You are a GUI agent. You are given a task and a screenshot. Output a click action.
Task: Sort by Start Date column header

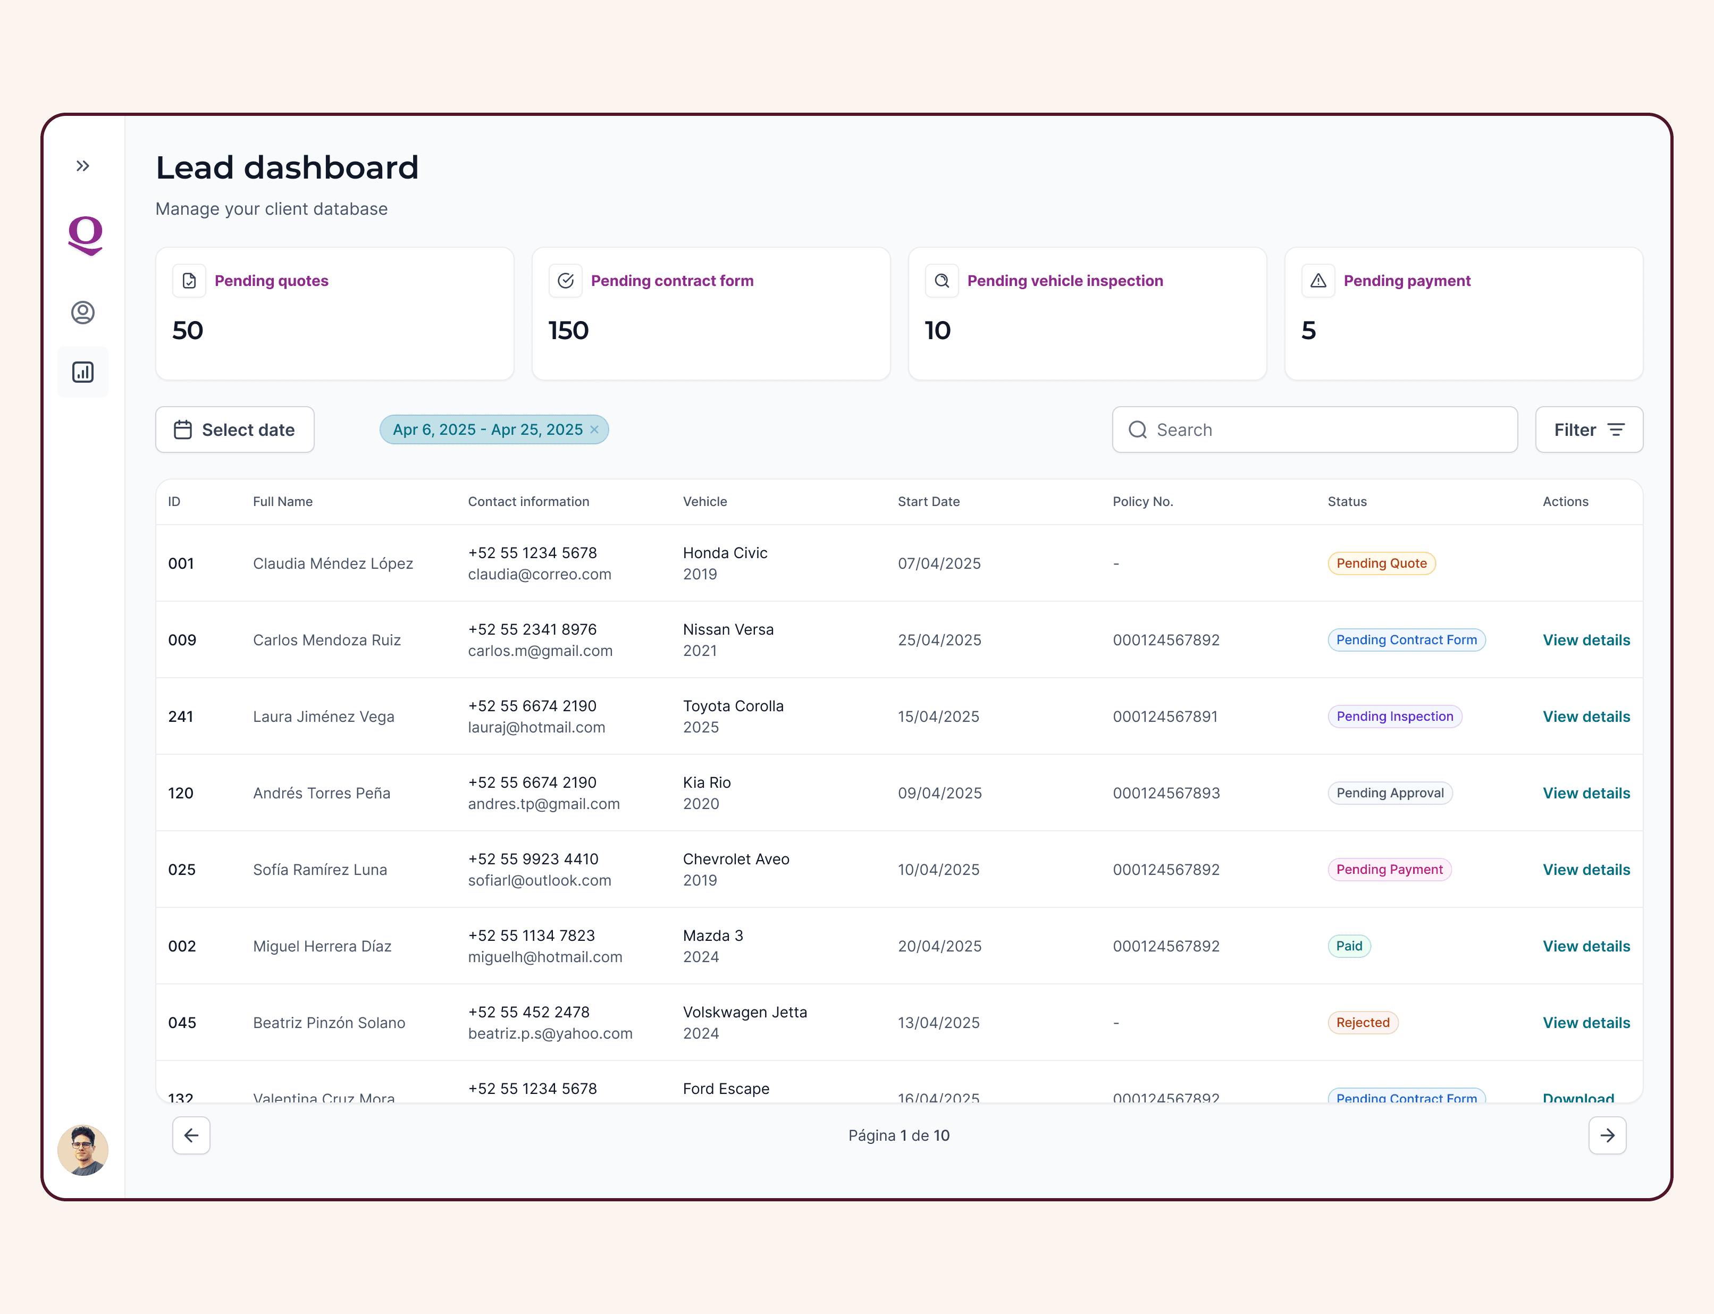coord(929,501)
